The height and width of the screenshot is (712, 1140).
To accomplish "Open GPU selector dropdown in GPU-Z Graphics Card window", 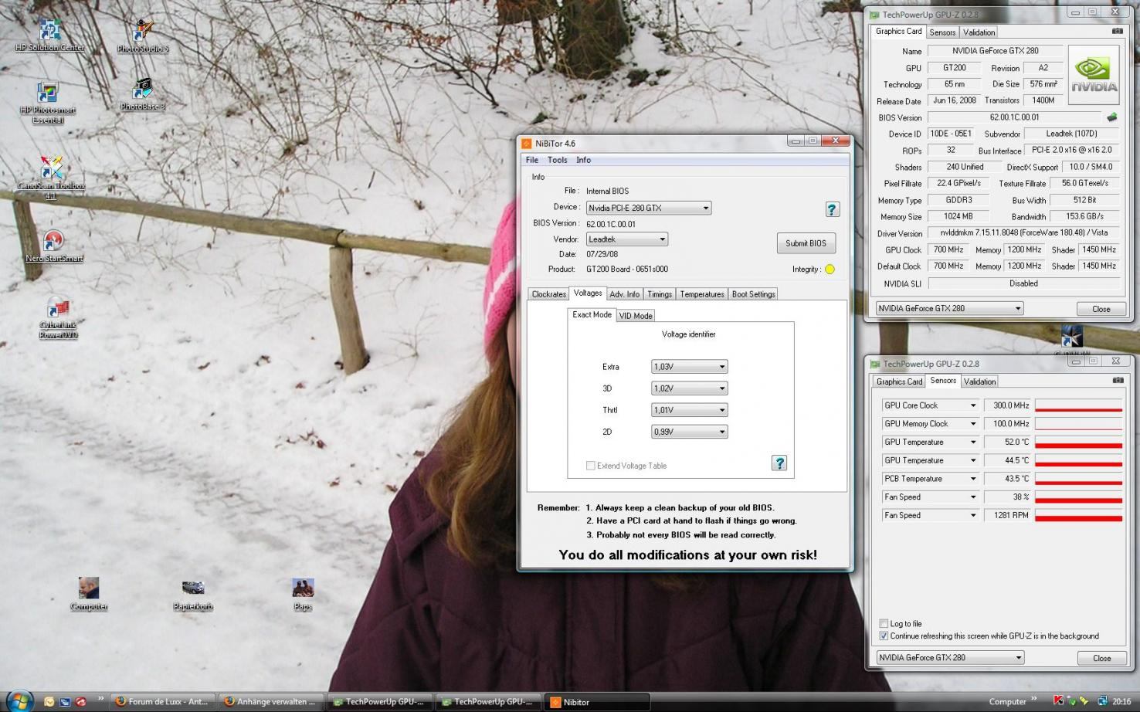I will click(x=949, y=308).
